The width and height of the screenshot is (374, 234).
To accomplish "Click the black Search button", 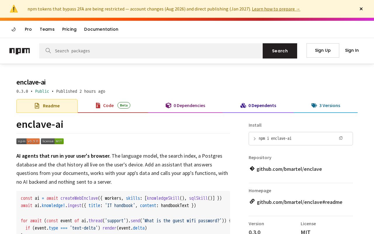I will click(x=280, y=51).
